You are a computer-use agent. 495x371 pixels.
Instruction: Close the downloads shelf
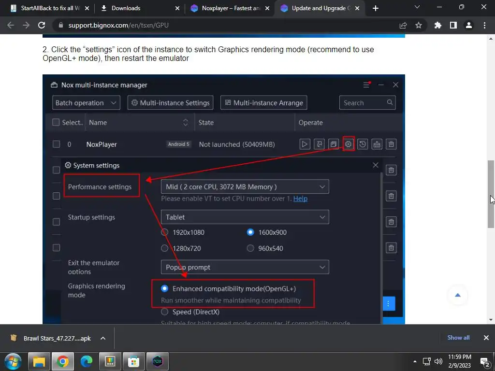tap(486, 338)
